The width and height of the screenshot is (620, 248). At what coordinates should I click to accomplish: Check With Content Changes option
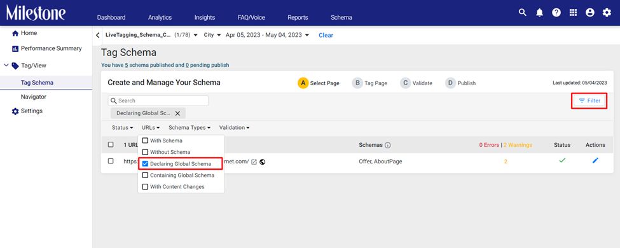click(145, 187)
